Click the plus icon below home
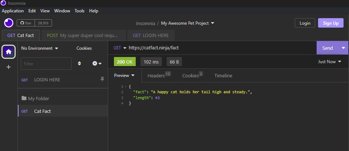The image size is (349, 151). (8, 67)
